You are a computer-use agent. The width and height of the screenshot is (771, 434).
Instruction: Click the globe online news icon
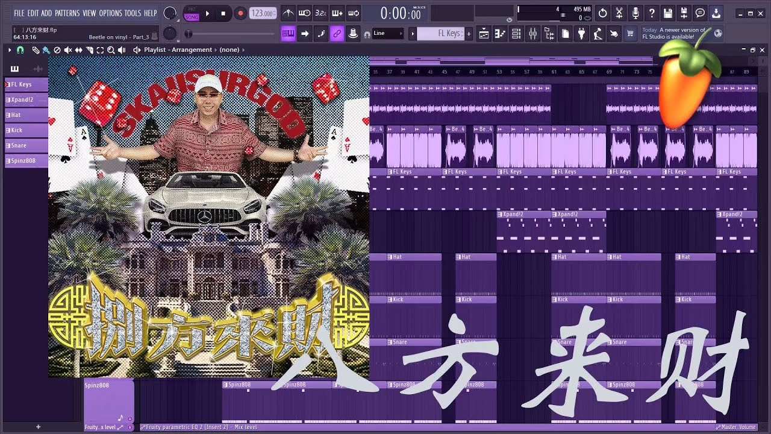[x=717, y=34]
